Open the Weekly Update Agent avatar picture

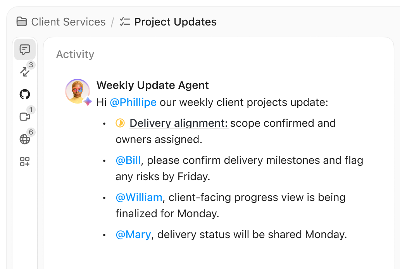78,91
